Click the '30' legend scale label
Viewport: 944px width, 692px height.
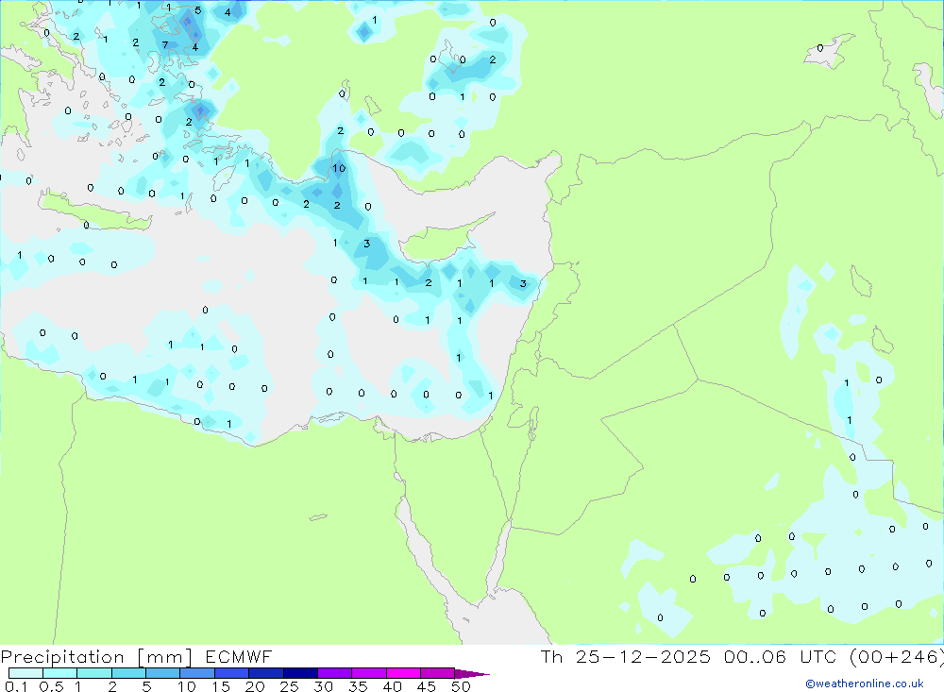tap(323, 686)
